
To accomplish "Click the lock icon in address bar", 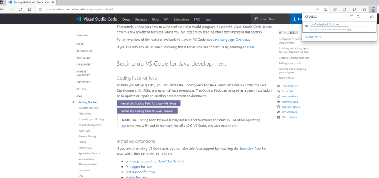I will click(40, 10).
